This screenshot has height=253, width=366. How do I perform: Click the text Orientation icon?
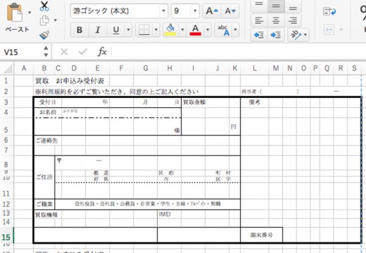click(x=295, y=35)
